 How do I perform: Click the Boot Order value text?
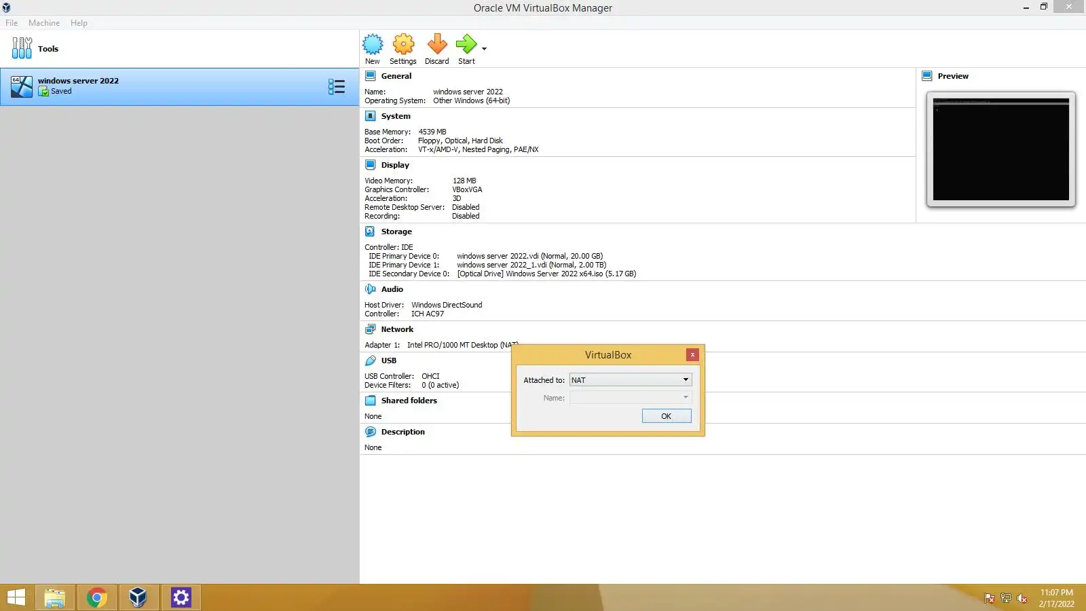(460, 141)
